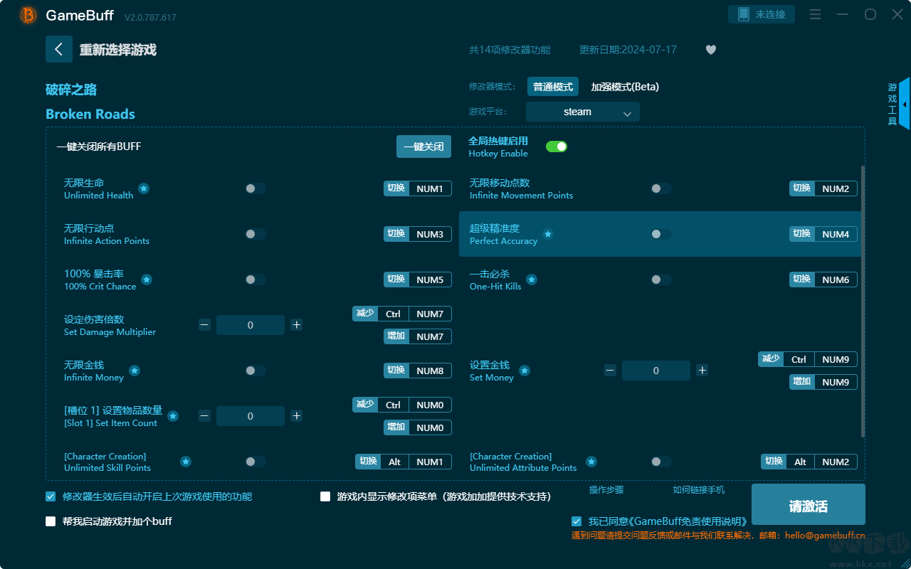Click star icon next to Unlimited Skill Points
Viewport: 911px width, 569px height.
pos(186,462)
